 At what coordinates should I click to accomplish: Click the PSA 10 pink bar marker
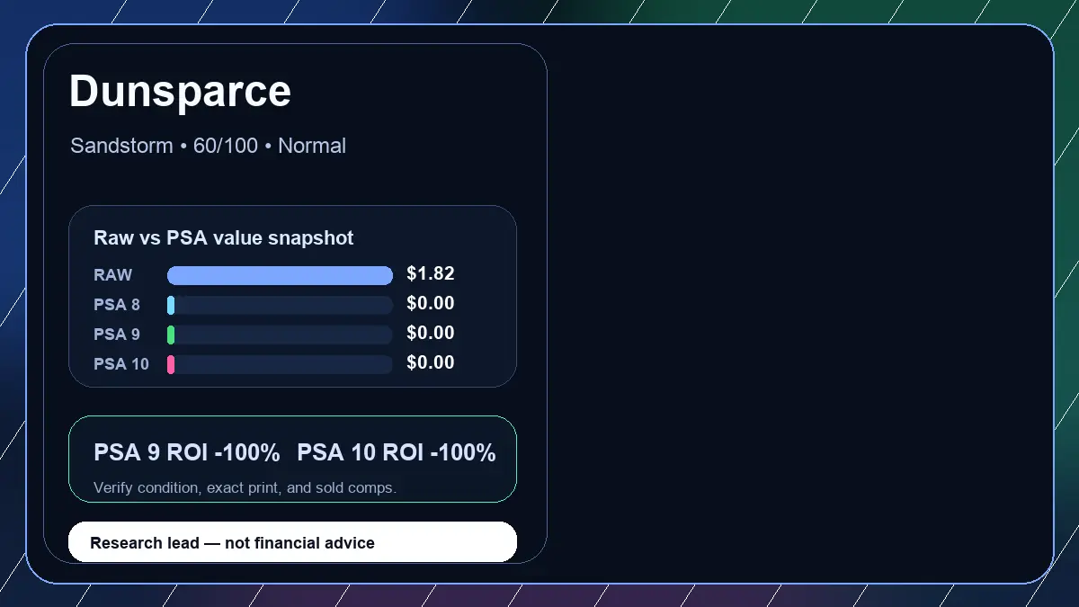click(x=171, y=364)
